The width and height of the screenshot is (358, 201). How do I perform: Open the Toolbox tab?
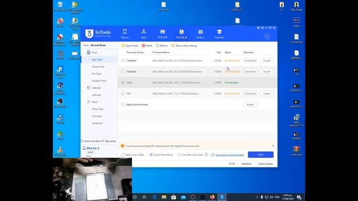200,33
